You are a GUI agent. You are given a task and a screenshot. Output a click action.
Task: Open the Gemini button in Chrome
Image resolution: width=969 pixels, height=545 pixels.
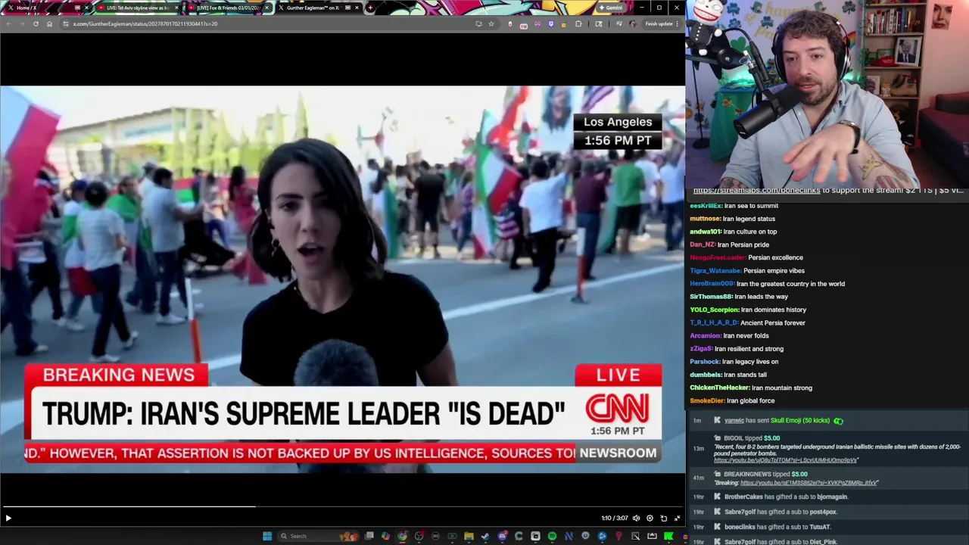(x=609, y=8)
